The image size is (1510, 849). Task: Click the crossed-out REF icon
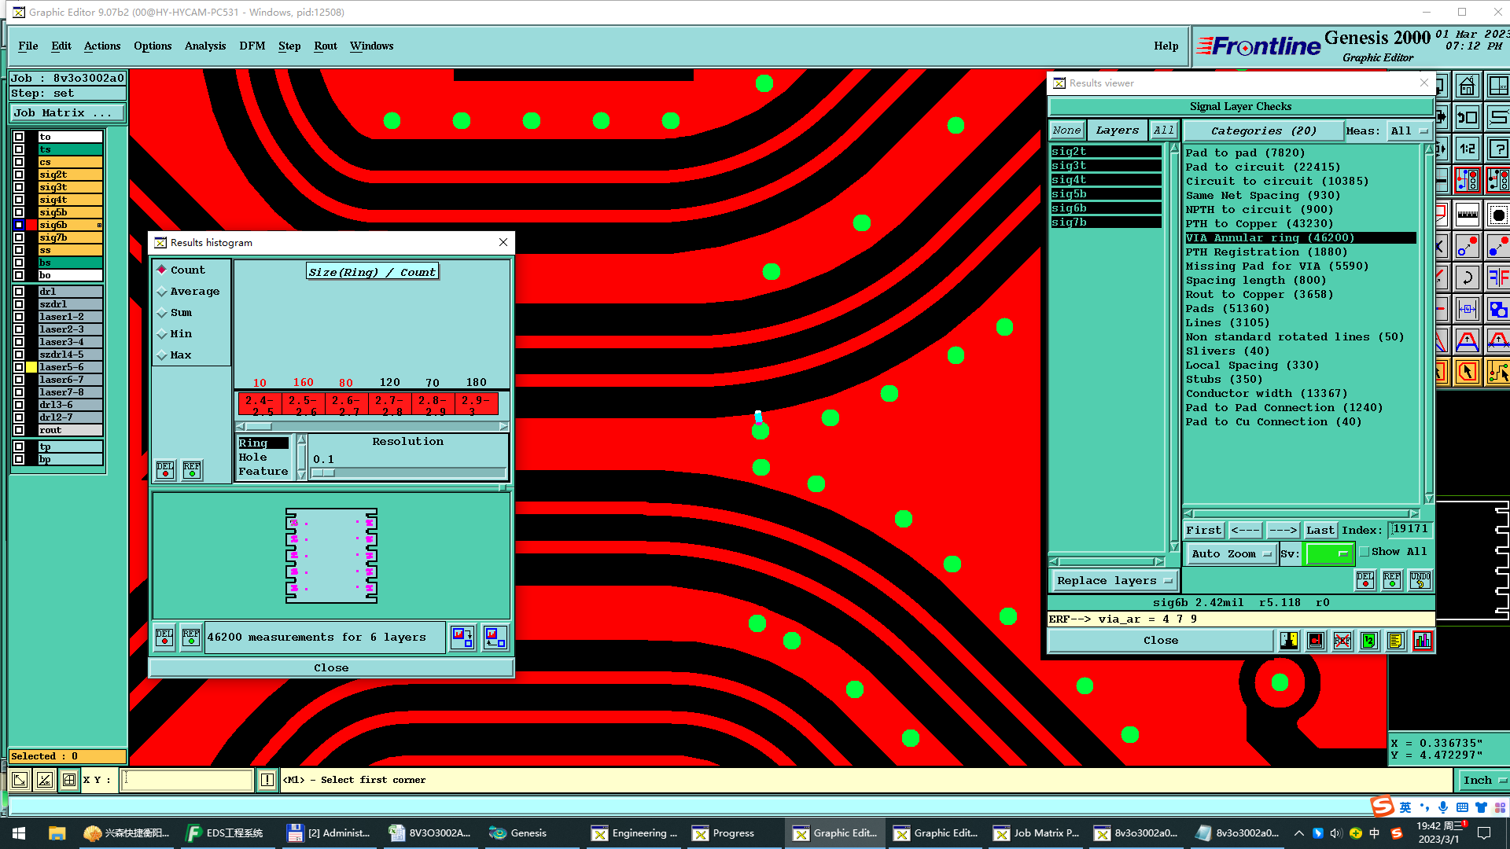pos(1342,641)
